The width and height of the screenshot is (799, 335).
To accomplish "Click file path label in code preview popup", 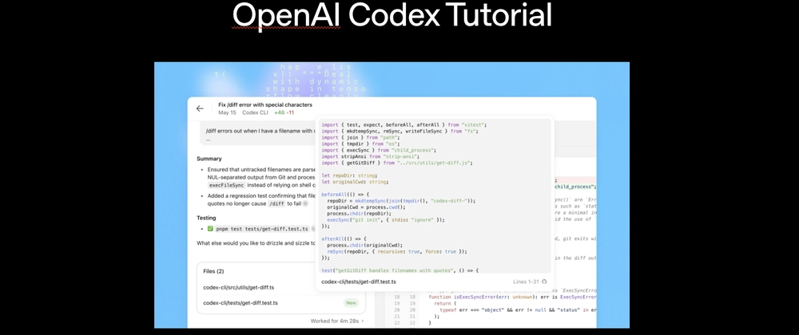I will pyautogui.click(x=359, y=282).
